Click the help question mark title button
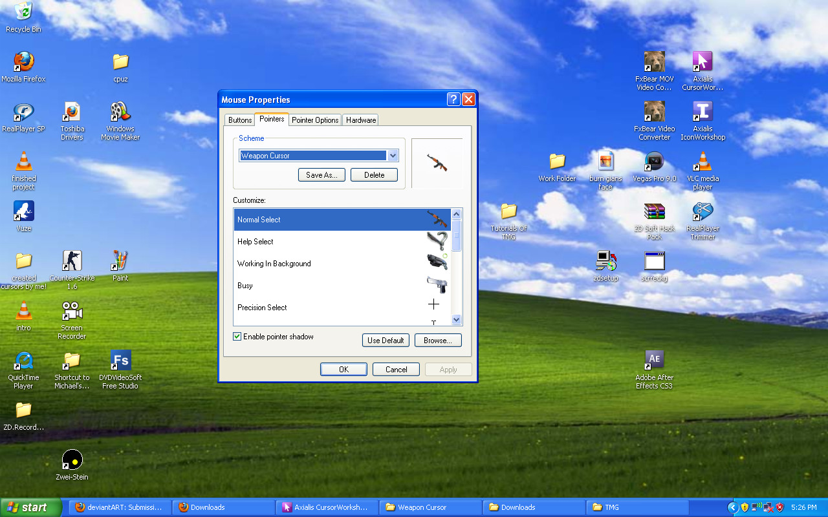The height and width of the screenshot is (517, 828). tap(453, 100)
